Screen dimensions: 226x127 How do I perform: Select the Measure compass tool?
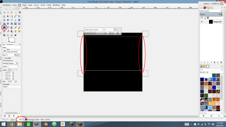click(4, 20)
